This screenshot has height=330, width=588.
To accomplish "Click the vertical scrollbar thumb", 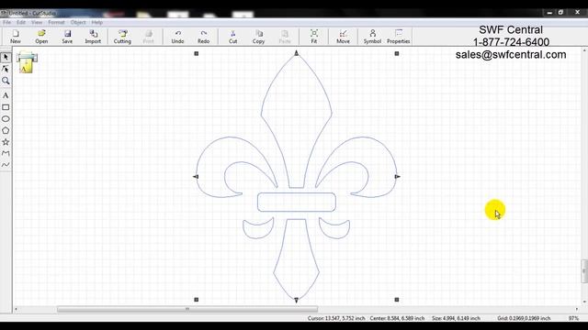I will pos(584,271).
